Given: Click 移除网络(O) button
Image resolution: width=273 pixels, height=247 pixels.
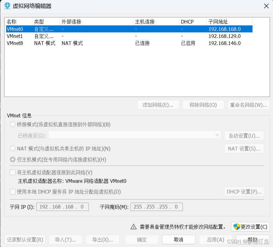Looking at the screenshot, I should (x=203, y=105).
